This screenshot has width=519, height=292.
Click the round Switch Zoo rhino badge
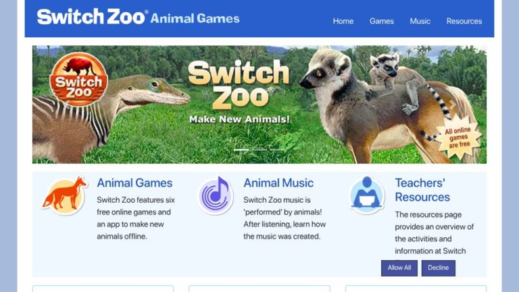point(78,79)
